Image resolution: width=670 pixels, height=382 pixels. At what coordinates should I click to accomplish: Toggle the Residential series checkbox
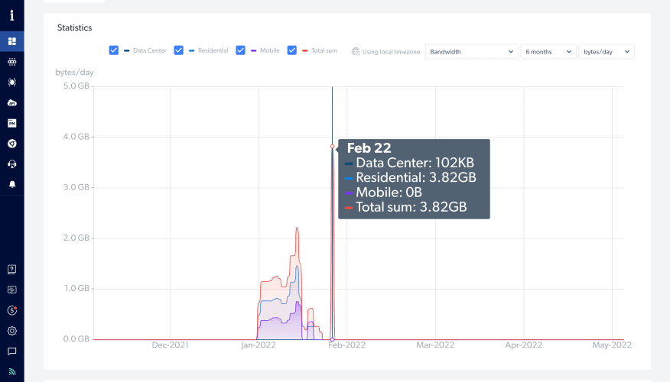179,50
